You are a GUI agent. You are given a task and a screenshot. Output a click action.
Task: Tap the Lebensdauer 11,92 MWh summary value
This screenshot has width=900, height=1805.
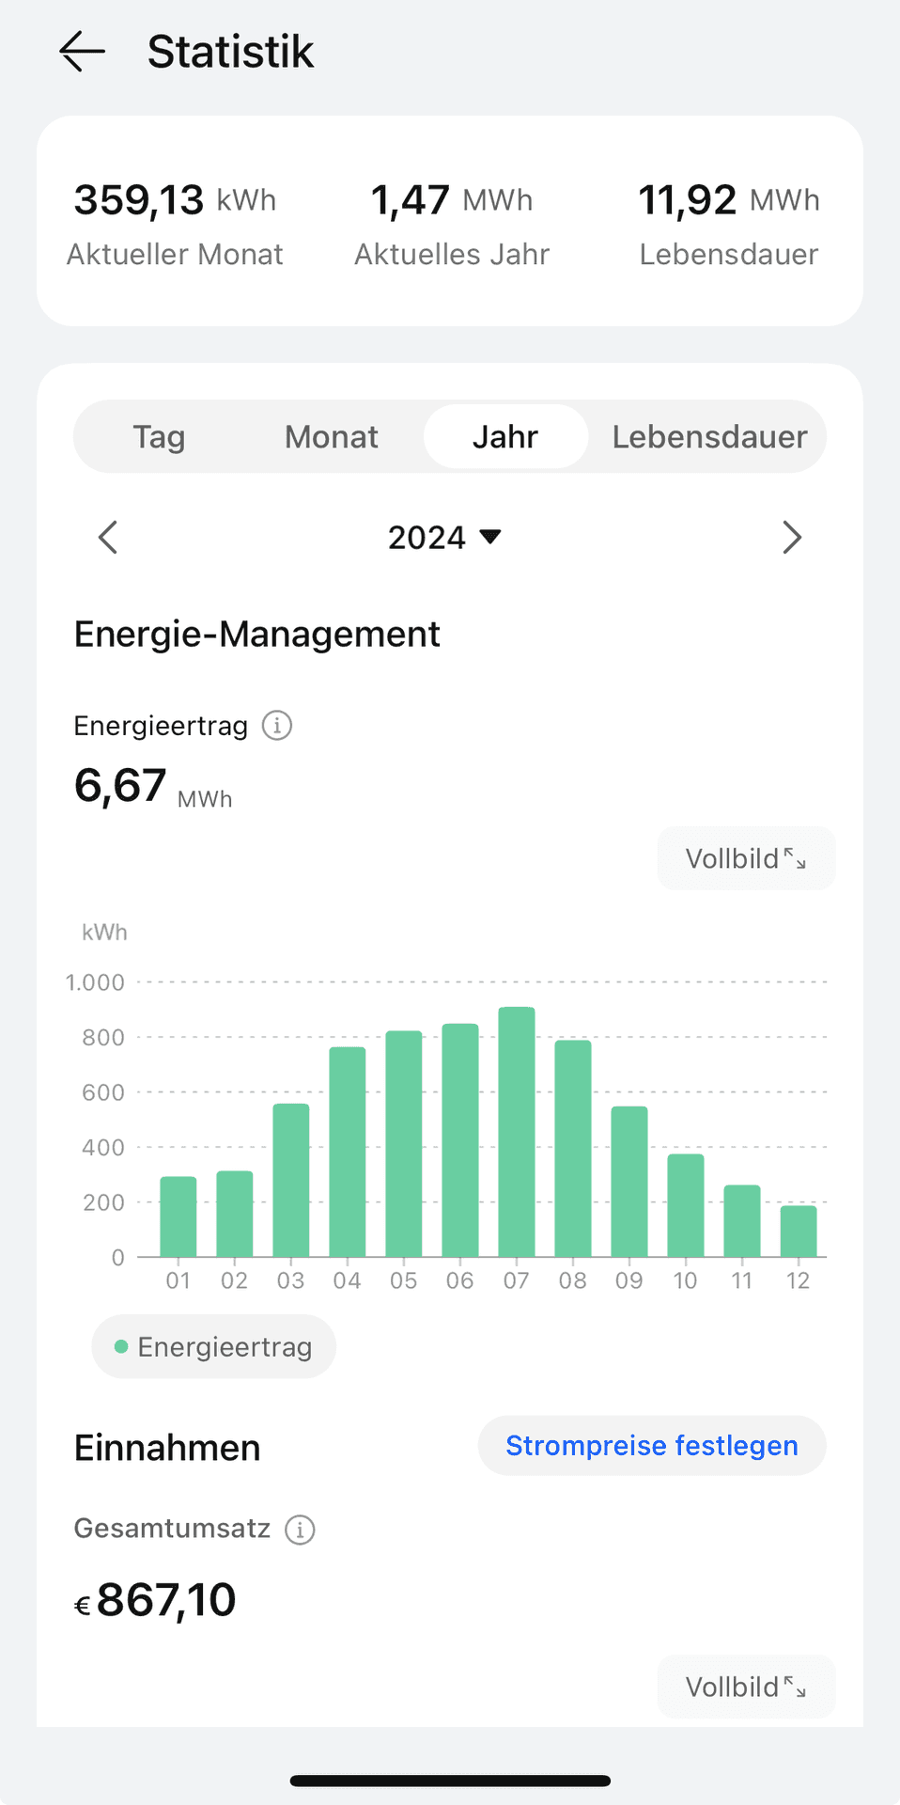[x=729, y=200]
